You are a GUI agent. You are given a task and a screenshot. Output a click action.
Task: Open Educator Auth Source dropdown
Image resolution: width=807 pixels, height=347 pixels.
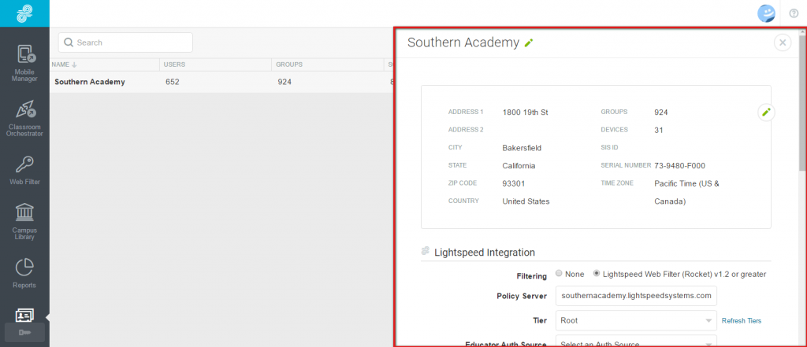click(636, 341)
